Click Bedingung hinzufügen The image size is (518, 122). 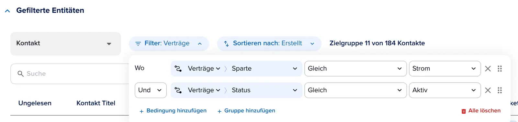click(173, 111)
